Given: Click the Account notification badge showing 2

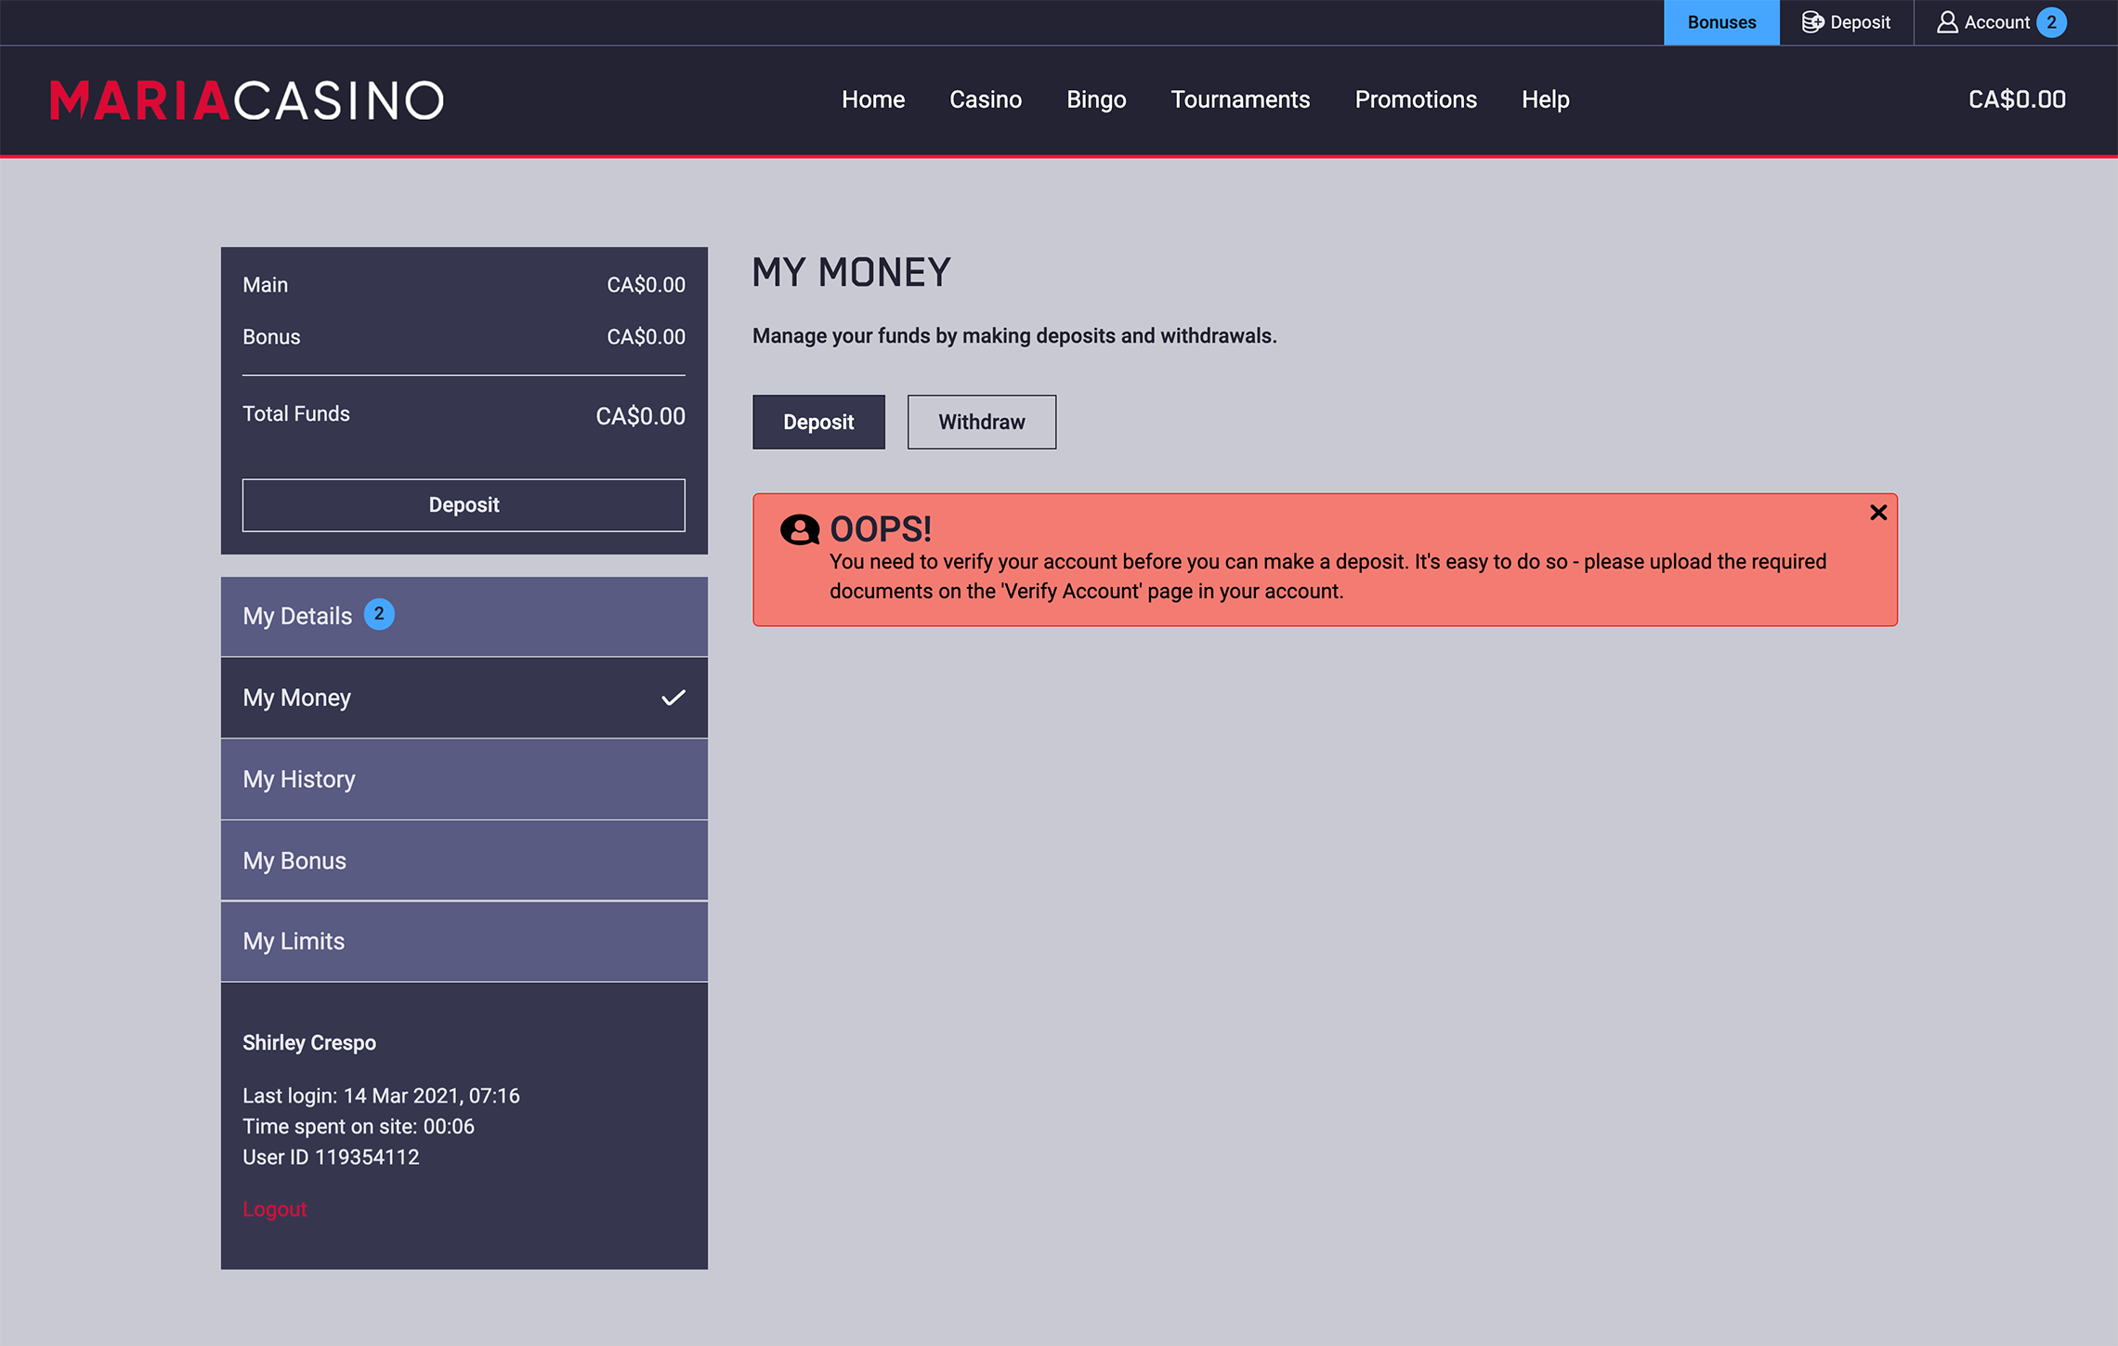Looking at the screenshot, I should point(2051,22).
